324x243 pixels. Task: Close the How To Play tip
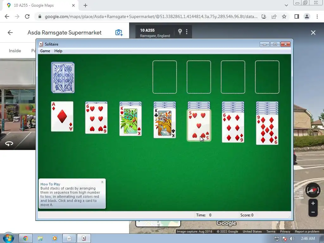(x=102, y=182)
